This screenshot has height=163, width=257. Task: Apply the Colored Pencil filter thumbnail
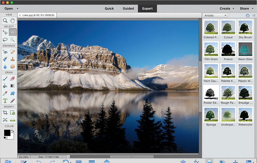point(211,27)
